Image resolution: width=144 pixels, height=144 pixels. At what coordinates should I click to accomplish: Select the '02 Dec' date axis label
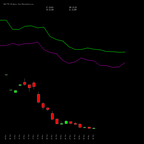click(84, 137)
